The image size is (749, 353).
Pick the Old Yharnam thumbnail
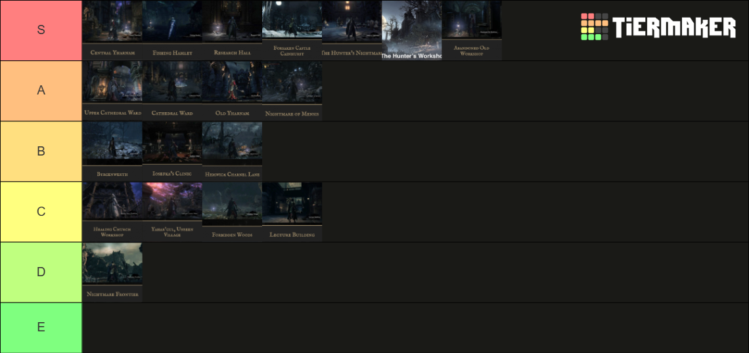(232, 91)
